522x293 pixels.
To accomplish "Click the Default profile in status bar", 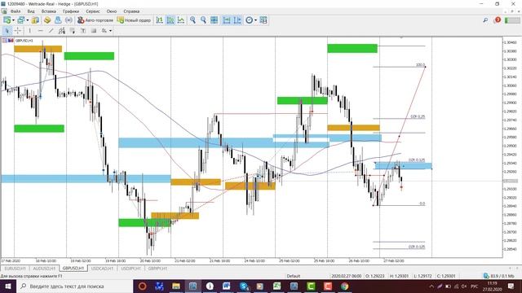I will [294, 276].
